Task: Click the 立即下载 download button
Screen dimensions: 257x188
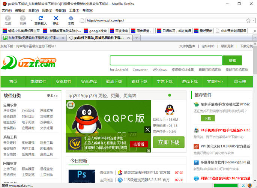Action: [x=169, y=142]
